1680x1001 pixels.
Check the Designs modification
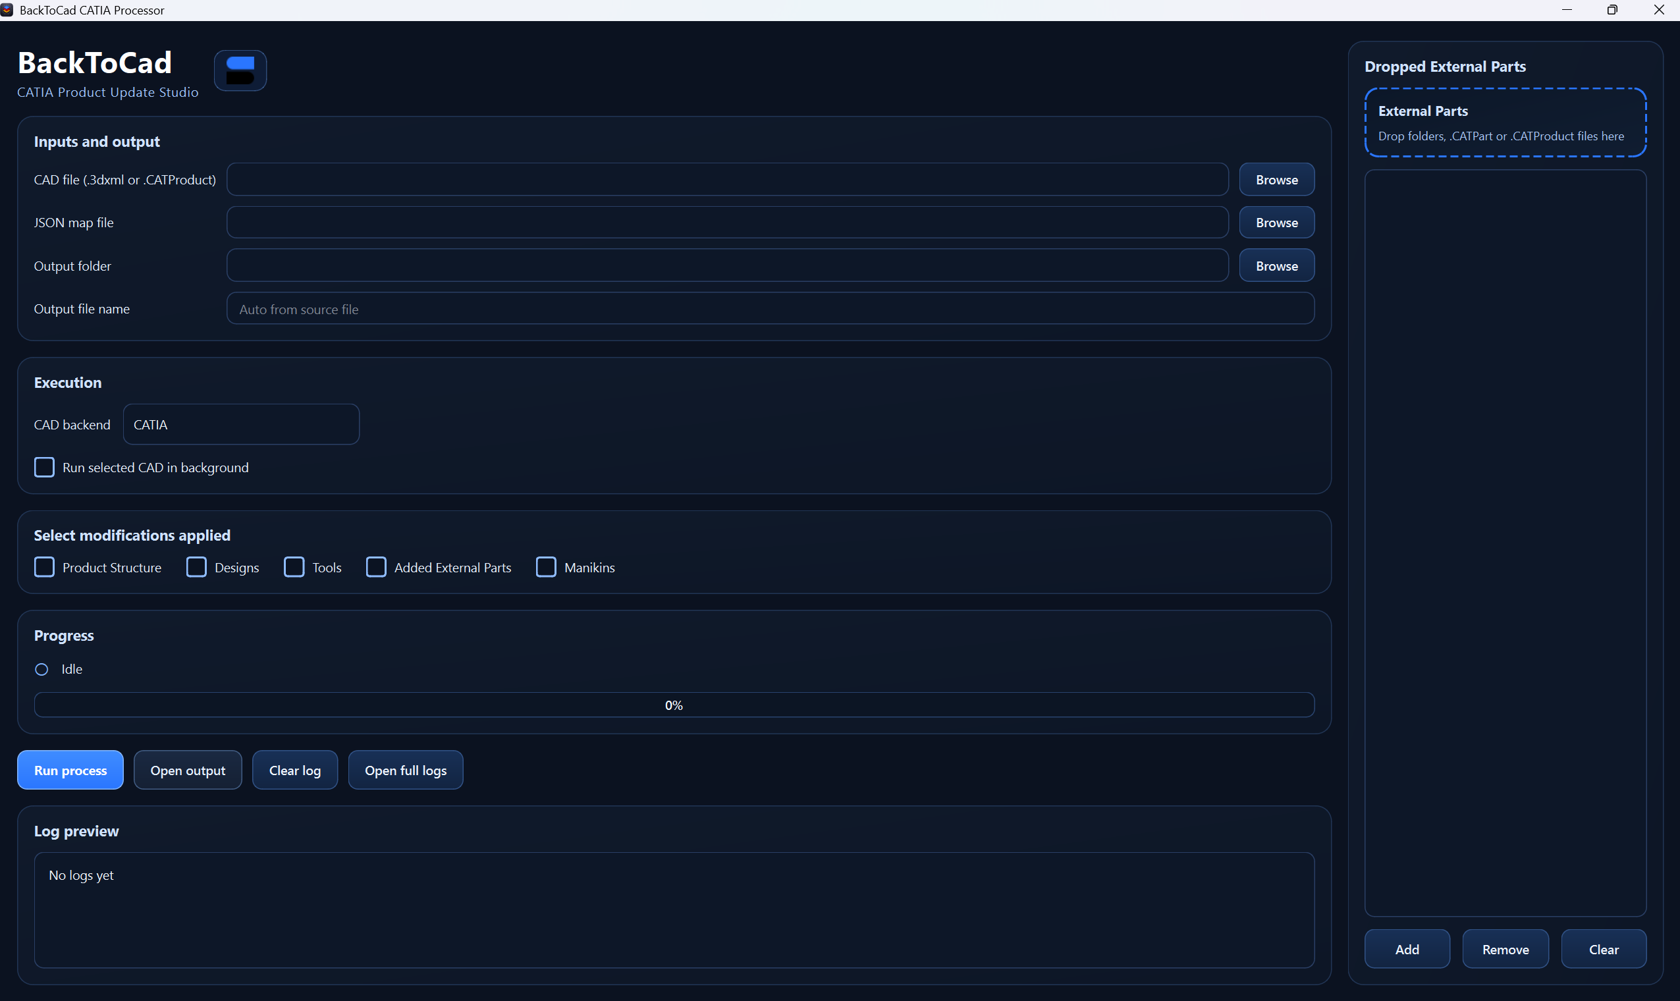(196, 567)
